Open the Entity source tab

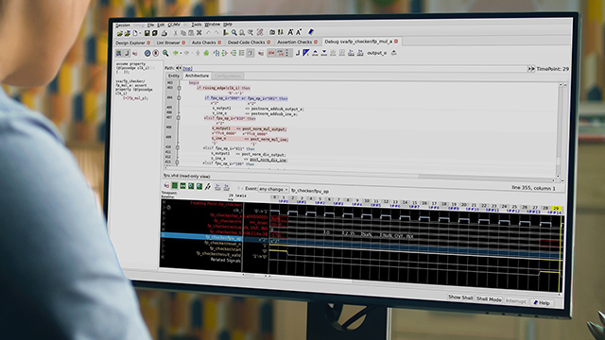point(174,76)
